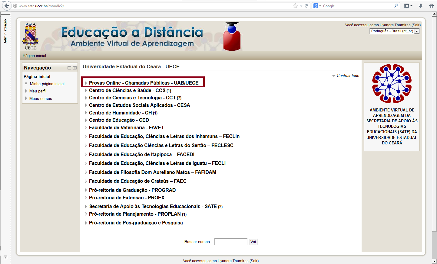Click Educação a Distância banner title

pyautogui.click(x=132, y=32)
